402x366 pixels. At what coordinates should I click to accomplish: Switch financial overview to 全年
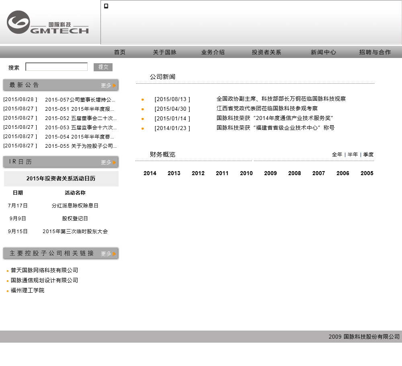coord(337,155)
